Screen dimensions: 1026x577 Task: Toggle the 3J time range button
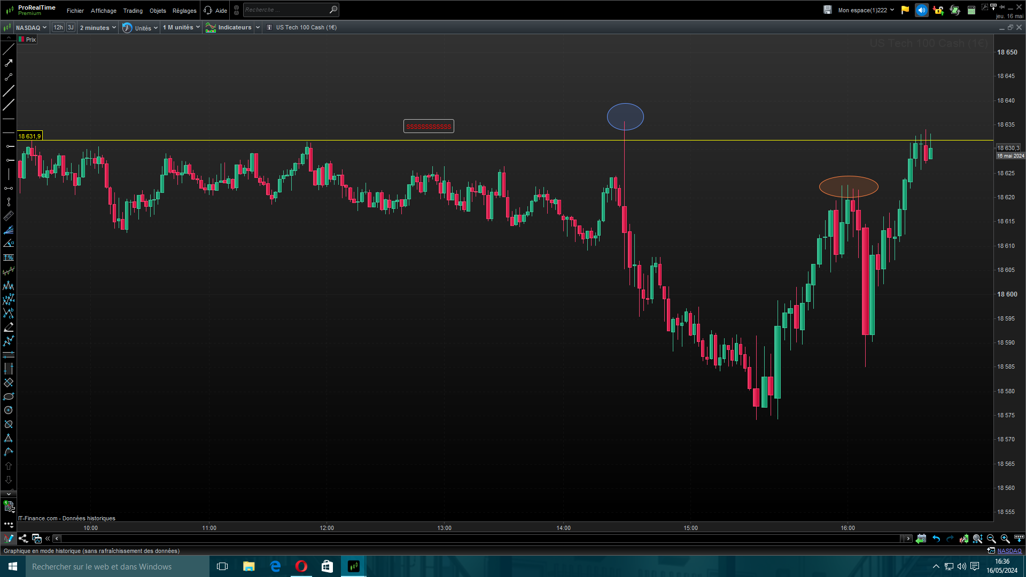(x=71, y=27)
